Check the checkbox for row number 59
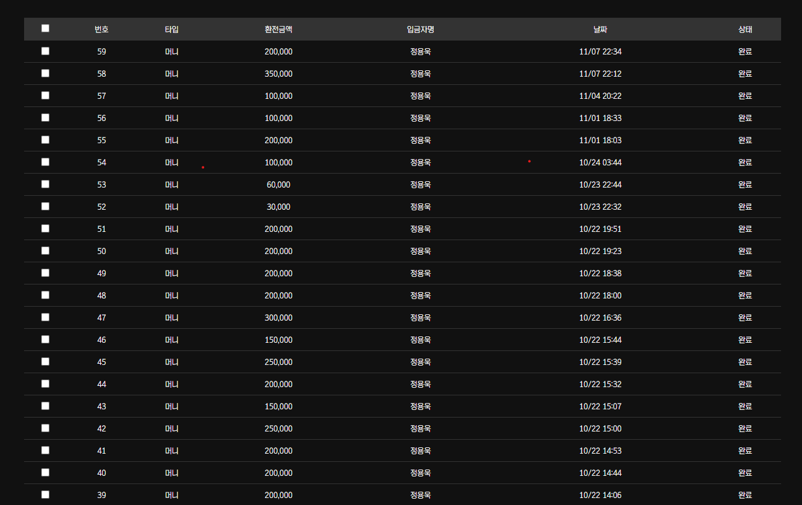Screen dimensions: 802x505 [x=45, y=51]
